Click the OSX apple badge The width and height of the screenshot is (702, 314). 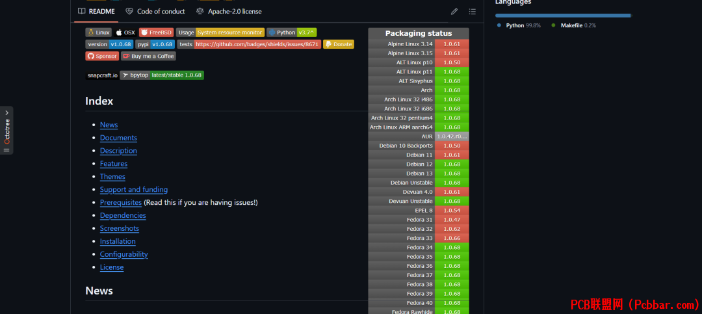coord(125,33)
